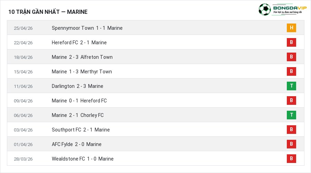Image resolution: width=311 pixels, height=173 pixels.
Task: Select the 28/03/26 date cell
Action: pyautogui.click(x=23, y=159)
